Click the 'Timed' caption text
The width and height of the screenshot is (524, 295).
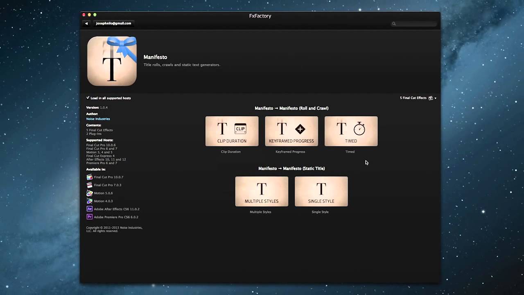coord(350,152)
